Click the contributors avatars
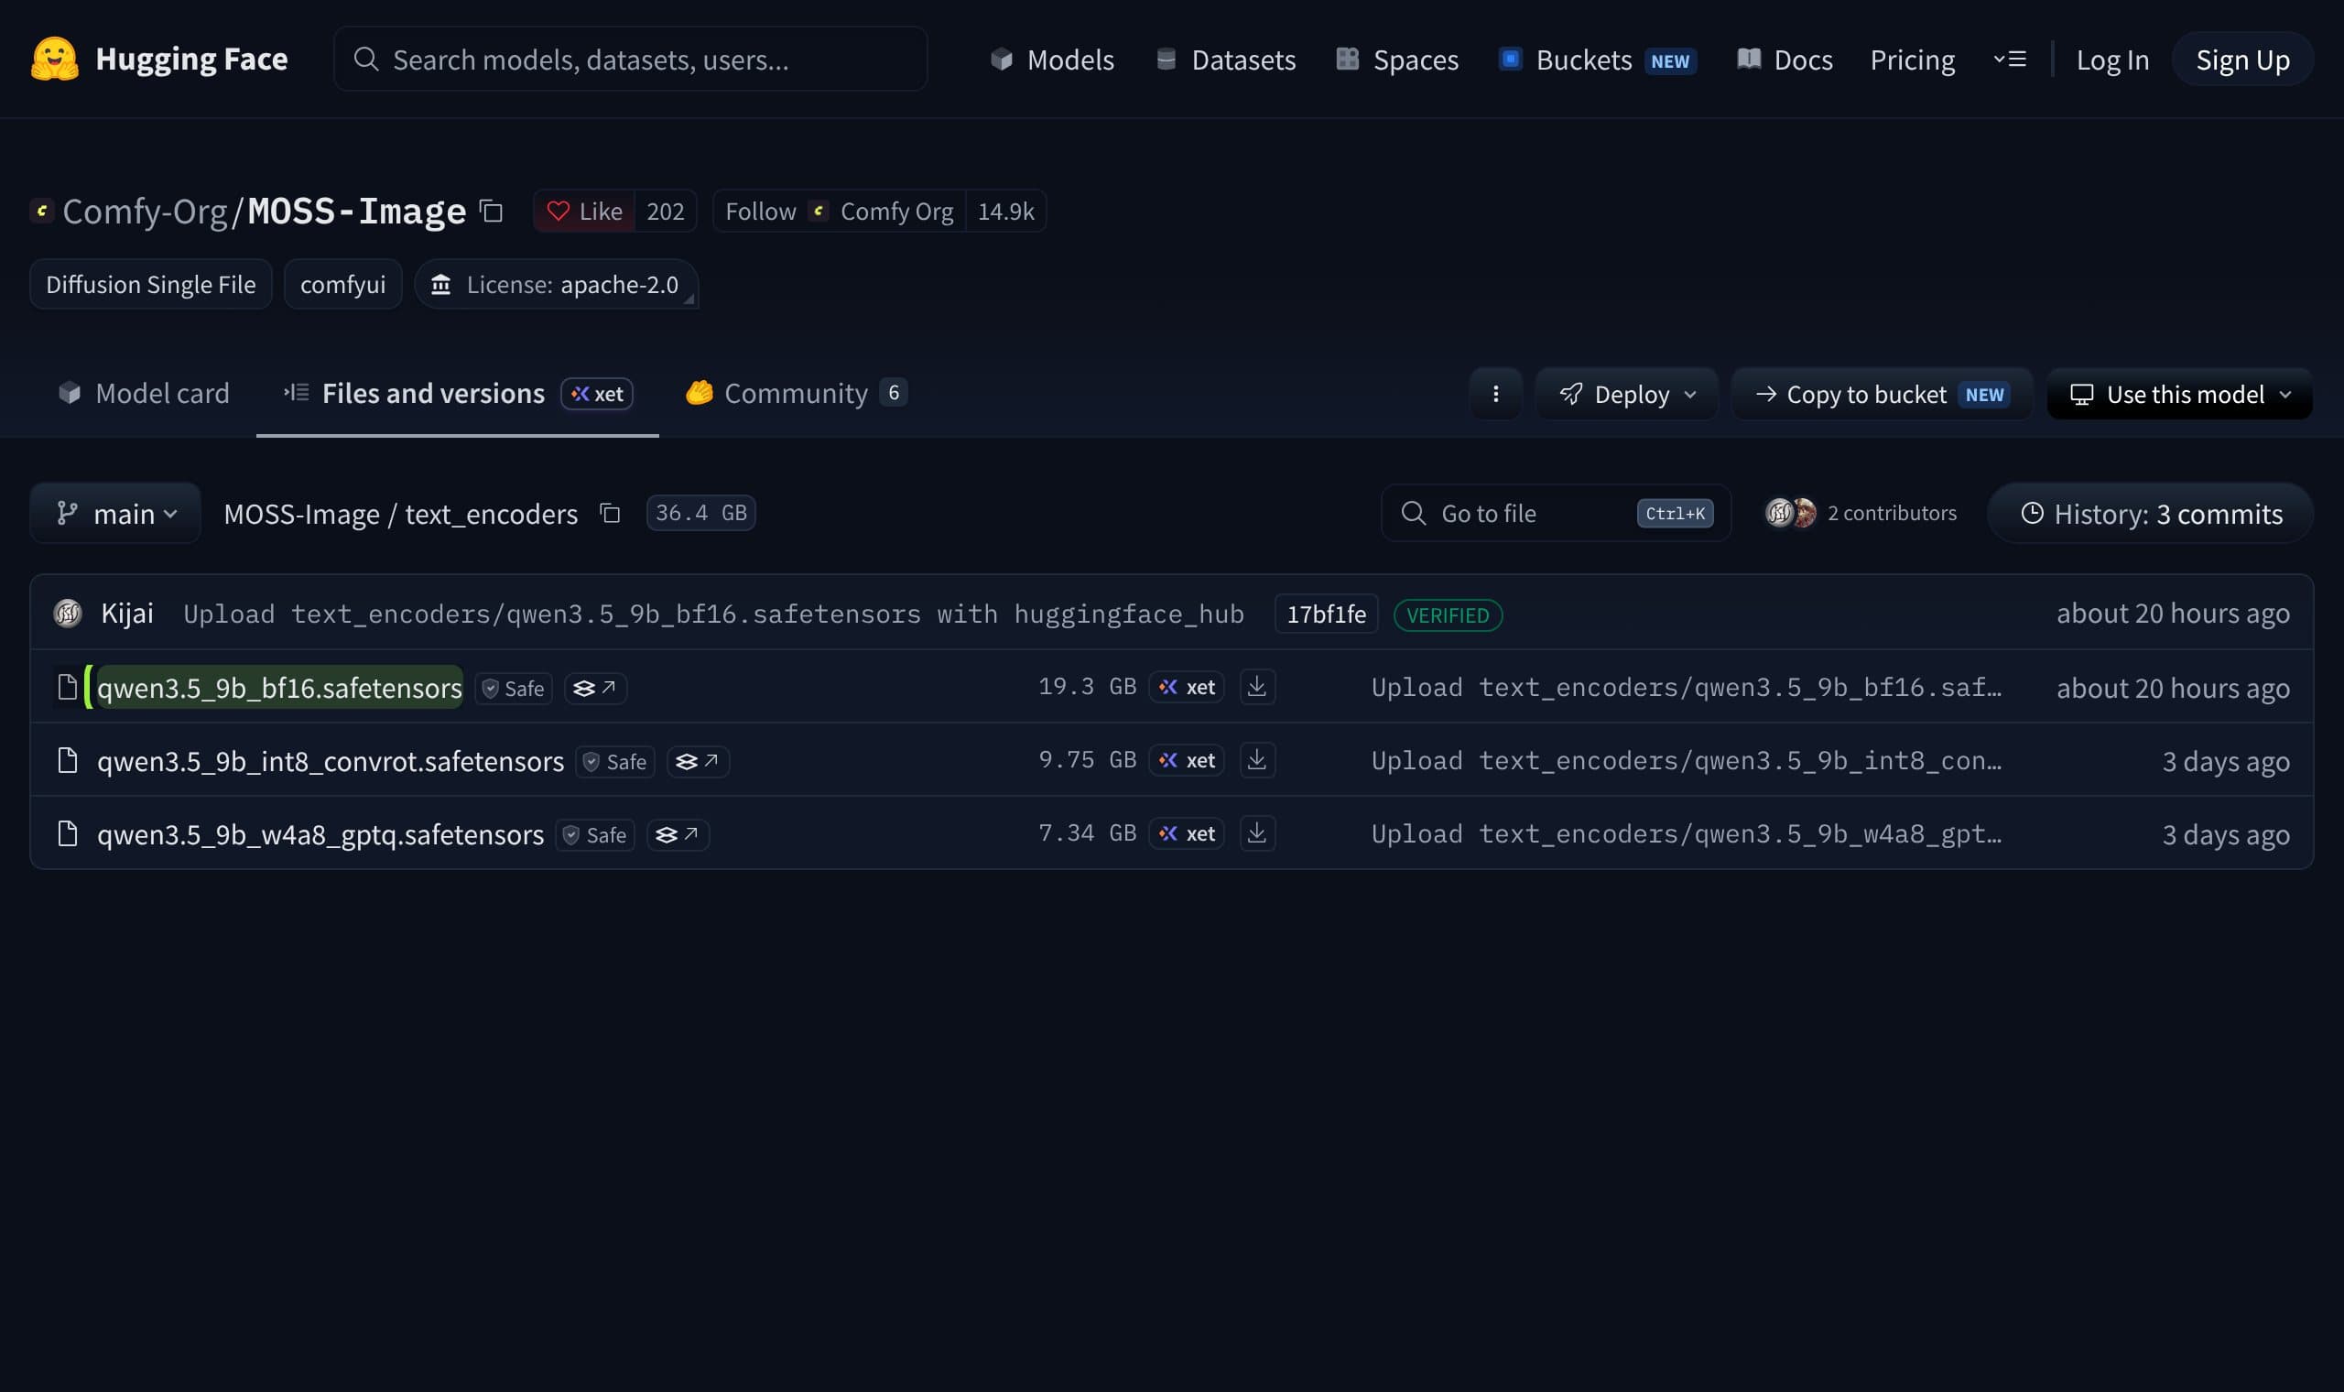Screen dimensions: 2344x1392 click(x=1791, y=512)
